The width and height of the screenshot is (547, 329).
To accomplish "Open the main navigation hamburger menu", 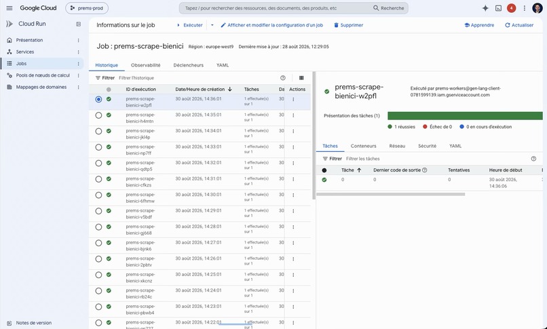I will (10, 8).
